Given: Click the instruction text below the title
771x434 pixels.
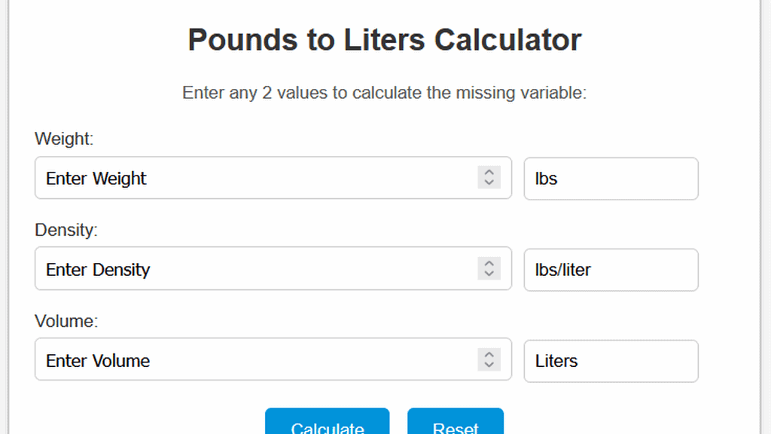Looking at the screenshot, I should pos(384,93).
